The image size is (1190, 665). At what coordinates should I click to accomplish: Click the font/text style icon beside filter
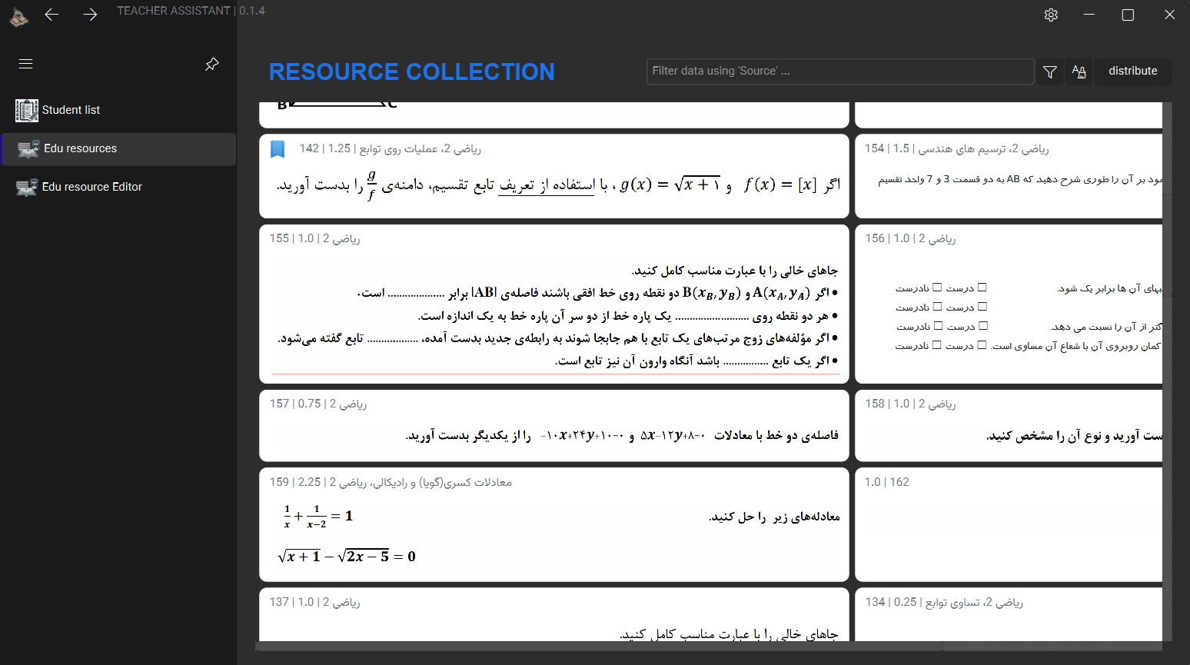coord(1079,71)
